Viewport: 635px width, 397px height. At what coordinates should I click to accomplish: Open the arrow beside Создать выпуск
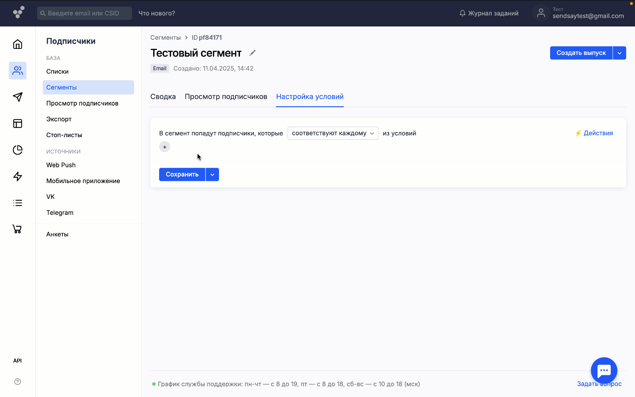pyautogui.click(x=620, y=53)
